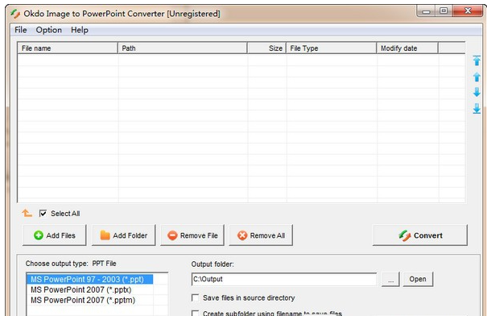This screenshot has height=316, width=487.
Task: Move selected file to bottom of list
Action: pos(477,109)
